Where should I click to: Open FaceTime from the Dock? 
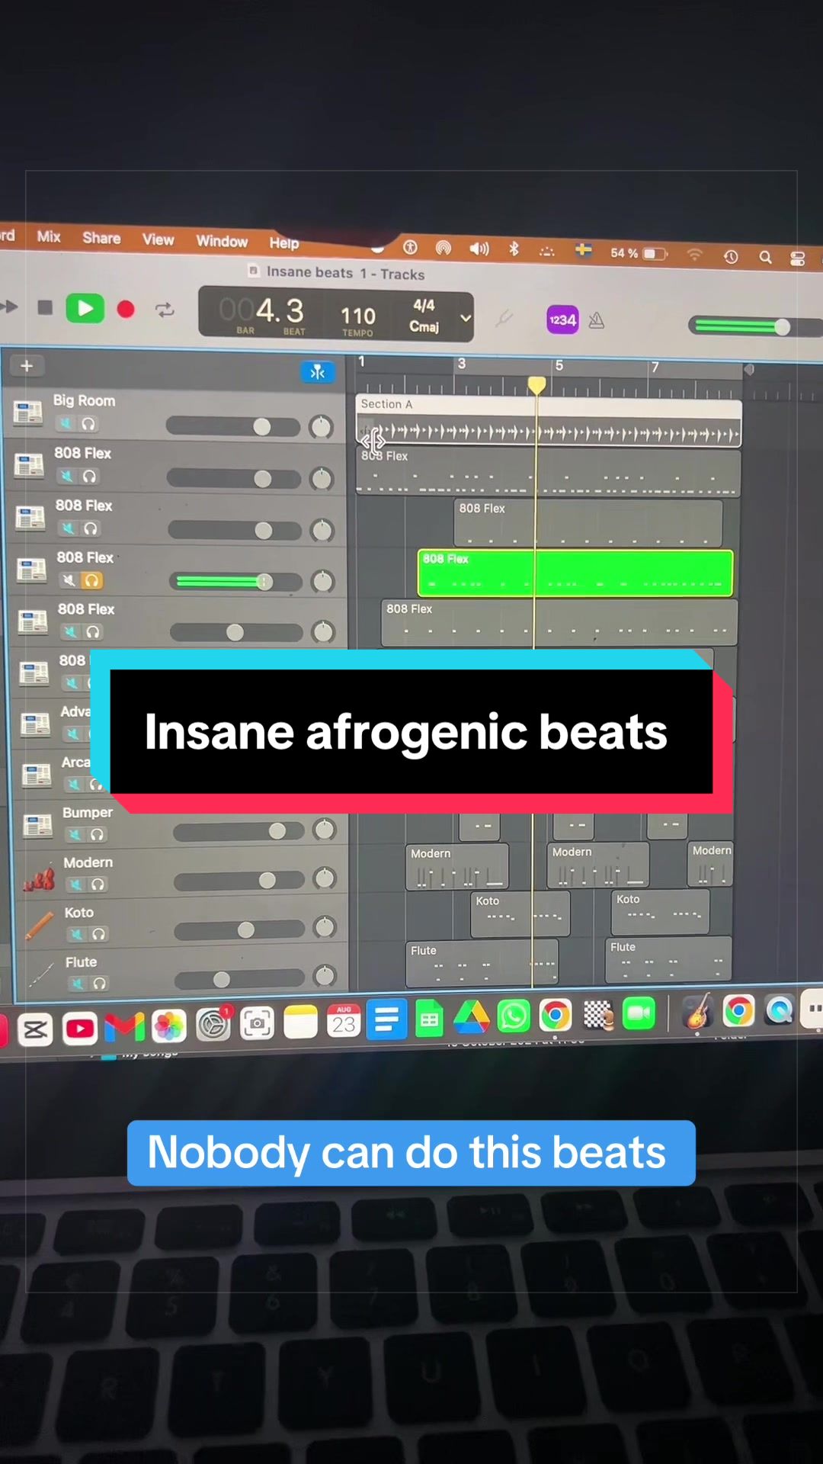(639, 1013)
